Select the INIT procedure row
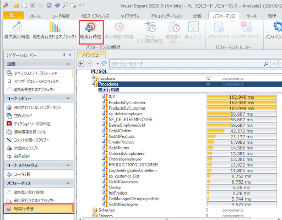Viewport: 282px width, 220px height. (x=112, y=97)
